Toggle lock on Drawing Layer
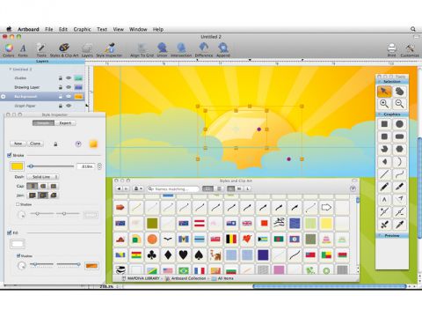This screenshot has height=317, width=422. pyautogui.click(x=61, y=87)
